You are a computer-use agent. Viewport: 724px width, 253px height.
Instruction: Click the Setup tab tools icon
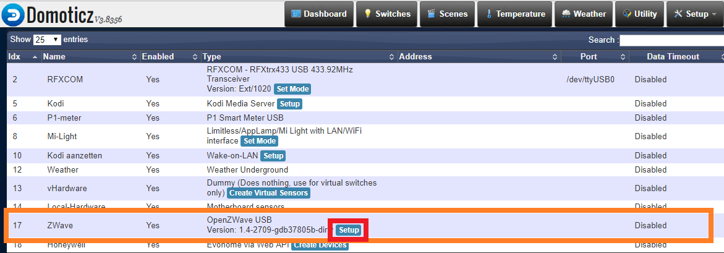[678, 14]
